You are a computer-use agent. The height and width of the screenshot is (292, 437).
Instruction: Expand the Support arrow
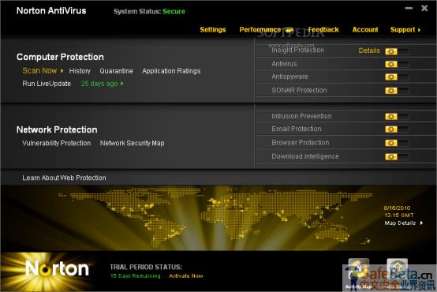(x=419, y=30)
